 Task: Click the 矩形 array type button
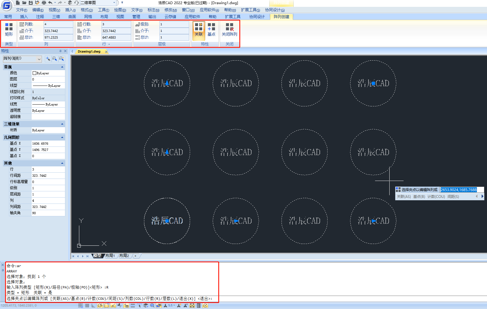point(9,30)
